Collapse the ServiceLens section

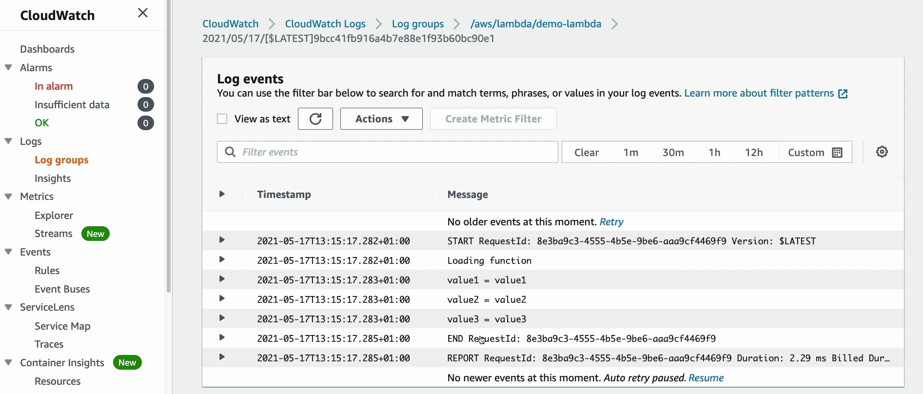coord(8,307)
